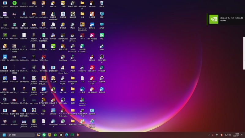Show hidden system tray icons
The width and height of the screenshot is (245, 138).
pyautogui.click(x=209, y=135)
